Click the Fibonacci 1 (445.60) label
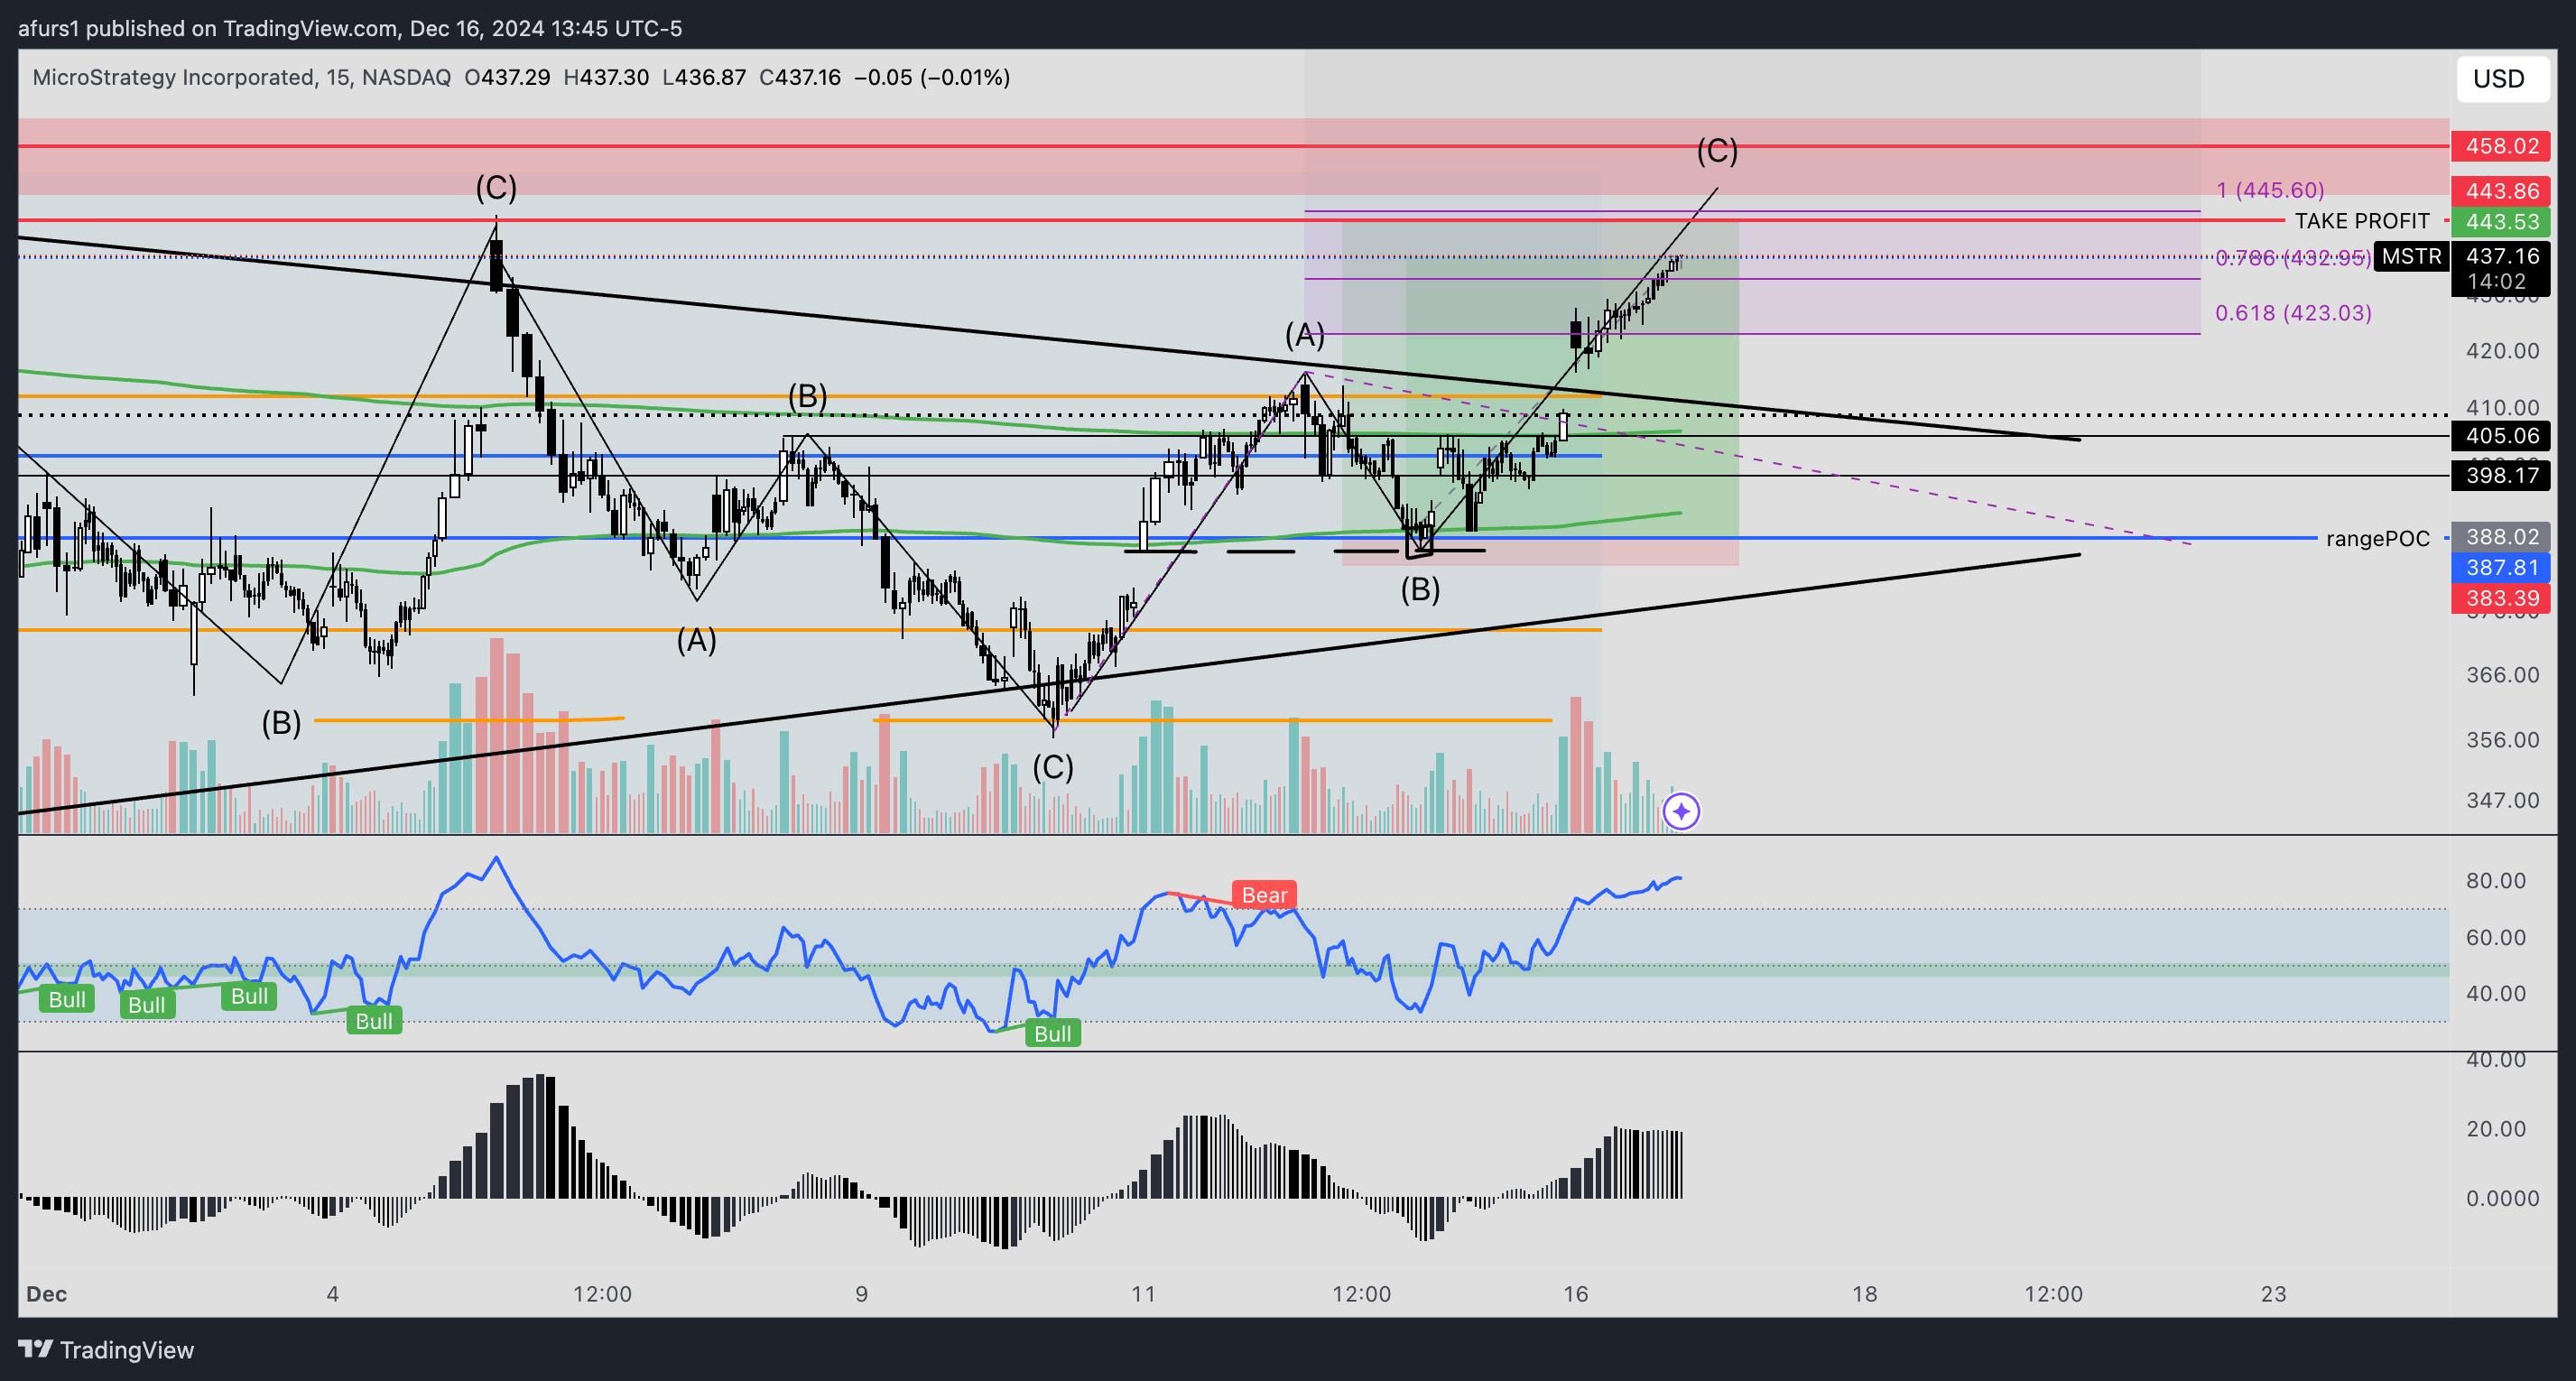Viewport: 2576px width, 1381px height. (x=2270, y=190)
